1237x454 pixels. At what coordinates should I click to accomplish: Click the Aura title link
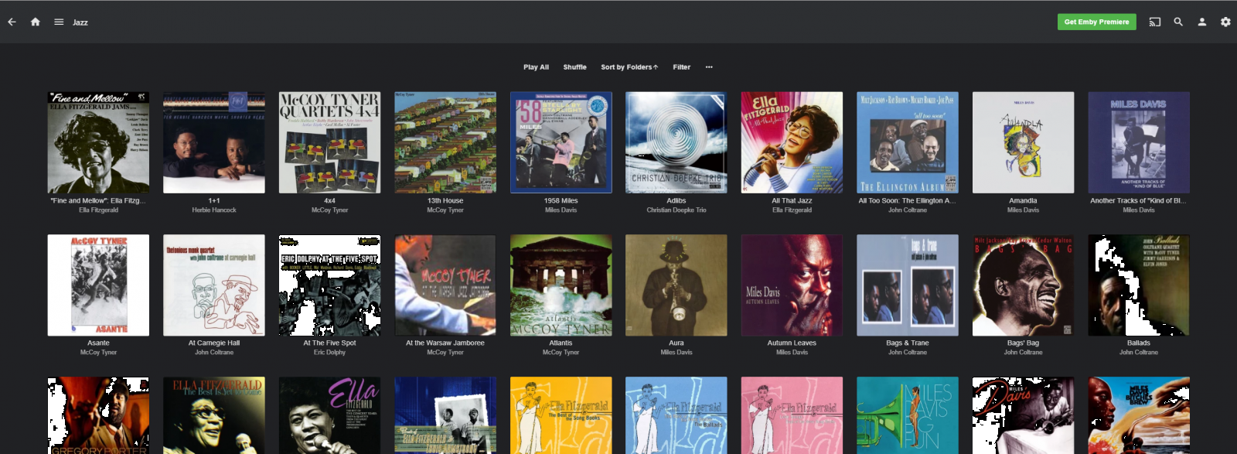(676, 343)
